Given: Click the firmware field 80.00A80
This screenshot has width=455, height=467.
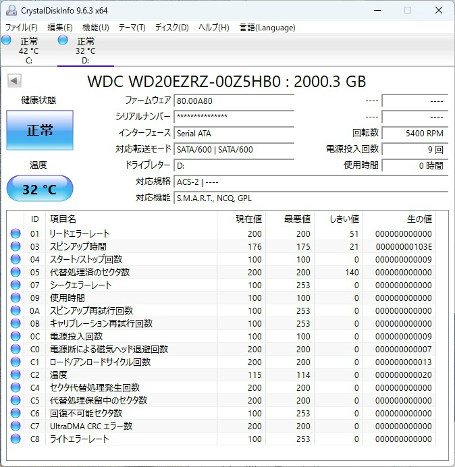Looking at the screenshot, I should (x=234, y=101).
